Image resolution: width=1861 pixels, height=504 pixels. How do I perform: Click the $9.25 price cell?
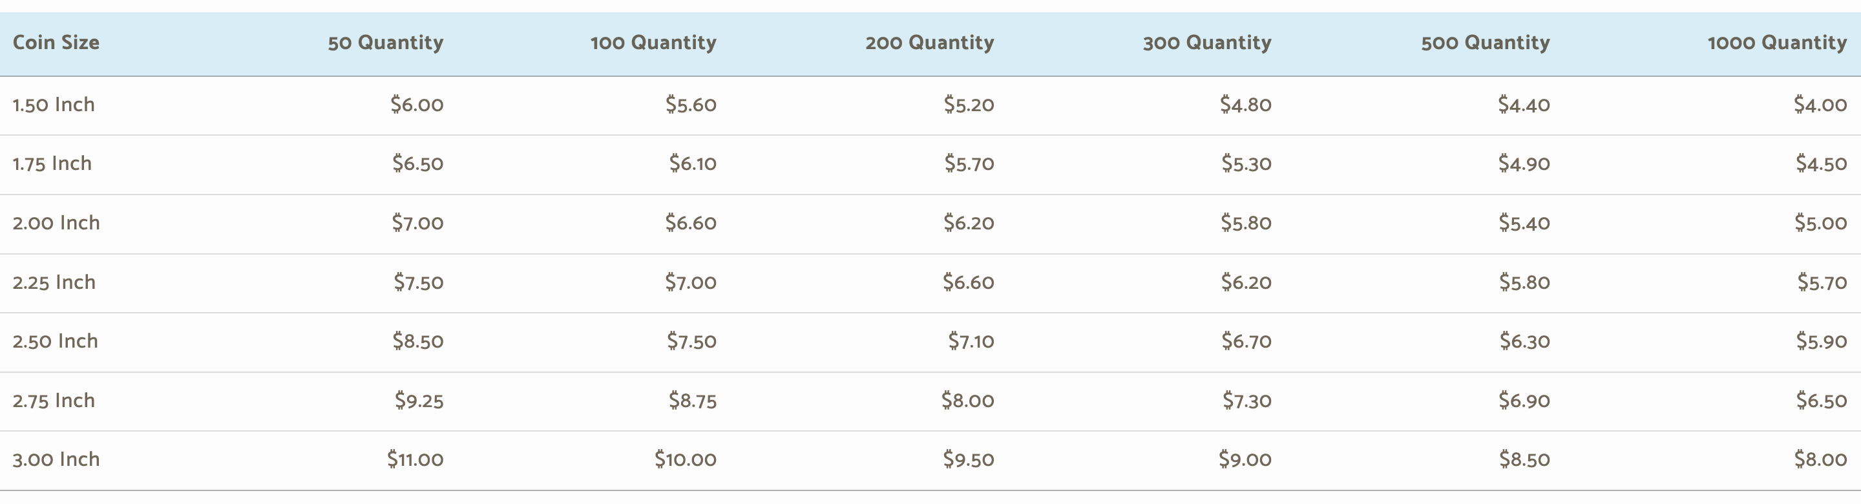click(419, 400)
